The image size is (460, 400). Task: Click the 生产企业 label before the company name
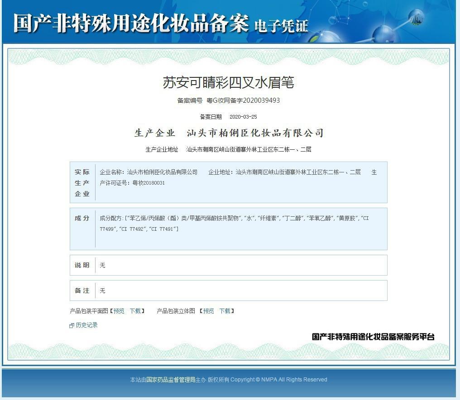coord(154,133)
